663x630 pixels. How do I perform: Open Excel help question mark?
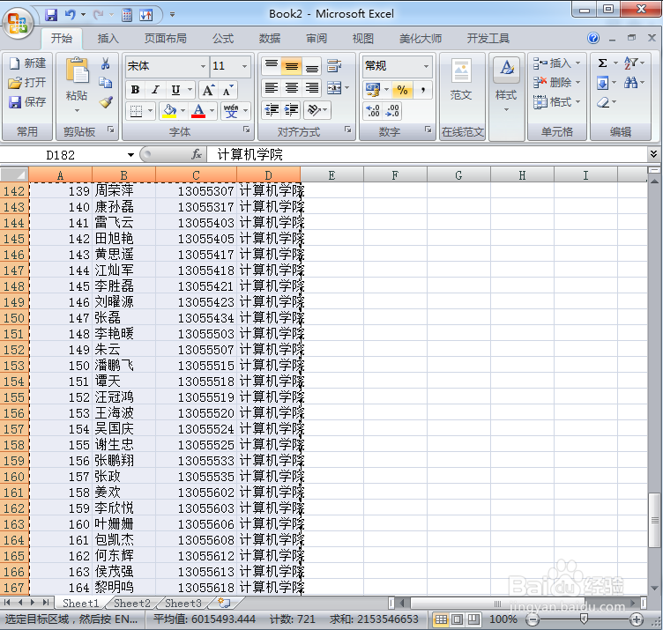pos(593,39)
